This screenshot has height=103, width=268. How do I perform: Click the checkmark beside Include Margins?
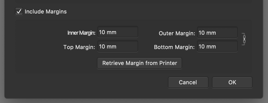coord(19,12)
